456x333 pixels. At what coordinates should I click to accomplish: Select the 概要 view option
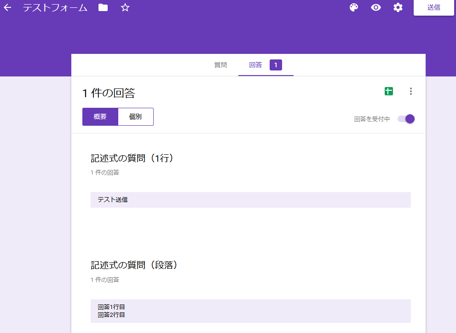[x=100, y=117]
